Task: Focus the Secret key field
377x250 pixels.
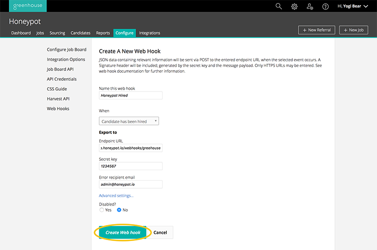Action: [x=130, y=166]
